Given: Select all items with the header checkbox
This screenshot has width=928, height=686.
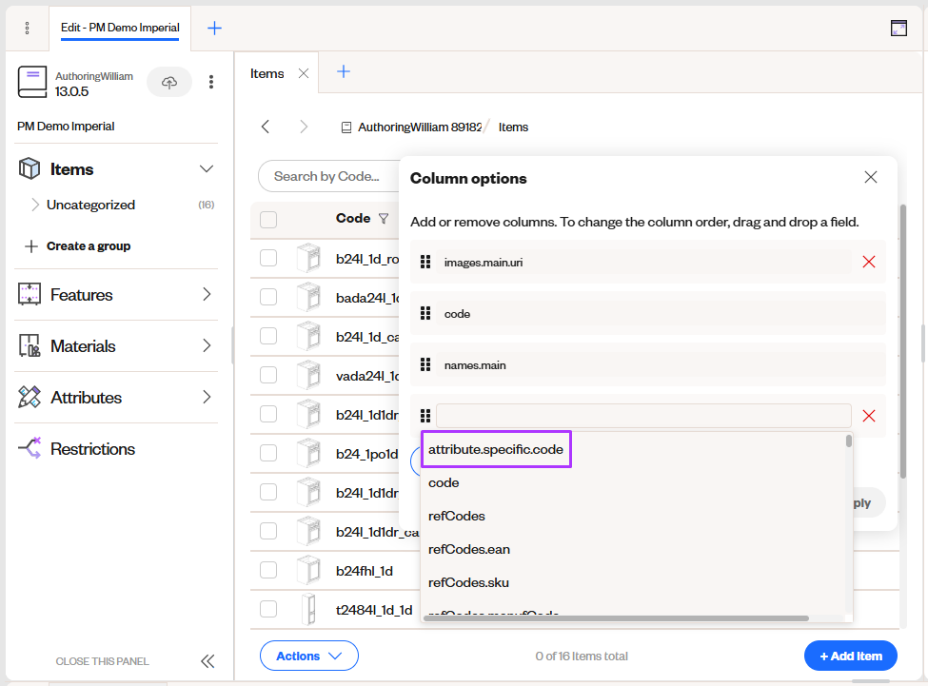Looking at the screenshot, I should click(x=267, y=219).
